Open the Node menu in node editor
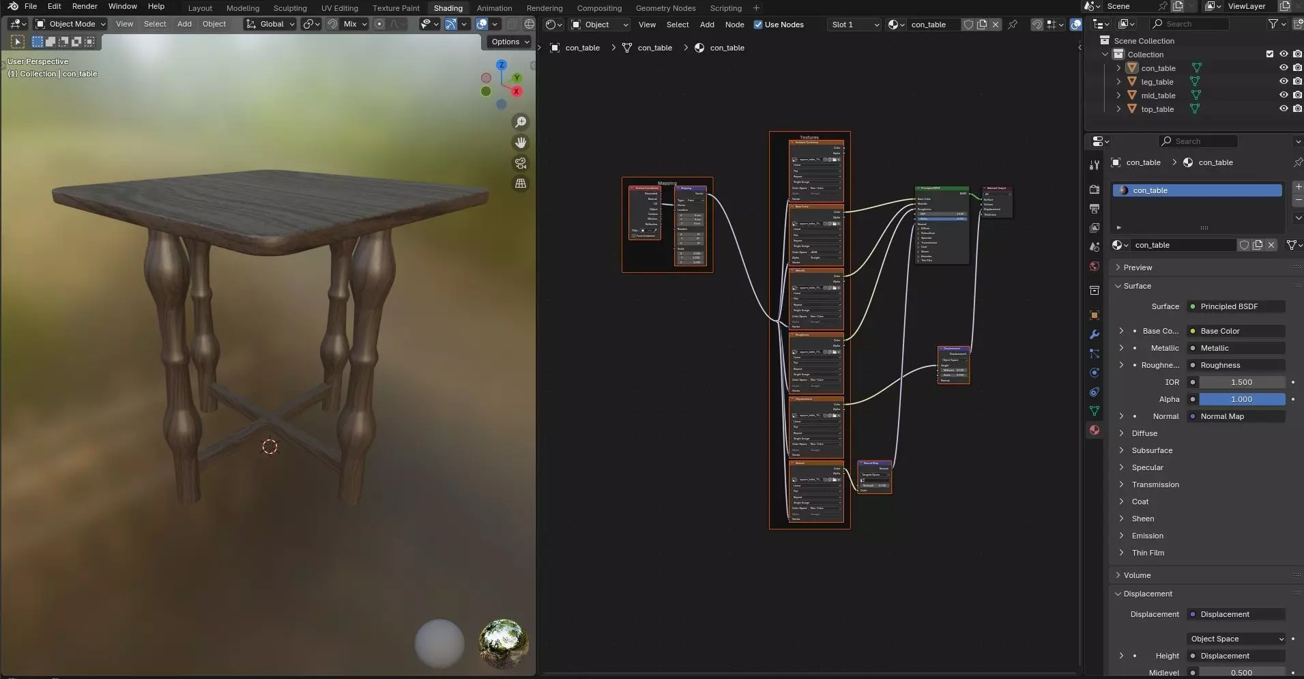 734,25
